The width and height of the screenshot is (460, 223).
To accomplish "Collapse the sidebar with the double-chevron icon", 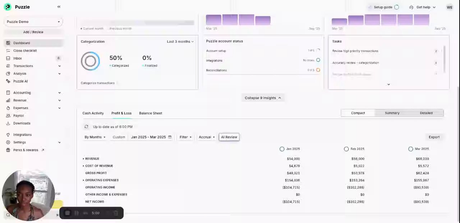I will (x=59, y=7).
